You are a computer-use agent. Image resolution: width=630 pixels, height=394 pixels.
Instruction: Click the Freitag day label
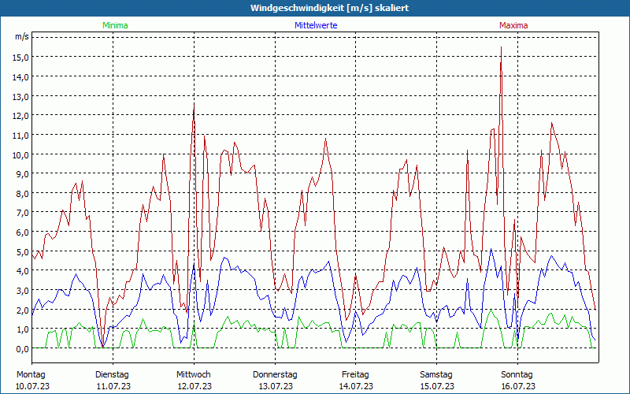tap(355, 374)
